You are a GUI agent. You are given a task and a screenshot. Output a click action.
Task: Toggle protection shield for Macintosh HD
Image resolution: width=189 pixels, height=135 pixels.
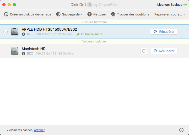[144, 51]
